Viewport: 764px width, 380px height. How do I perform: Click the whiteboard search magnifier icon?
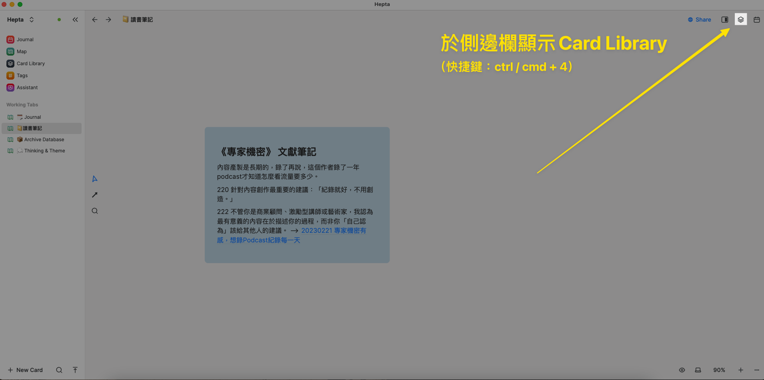pos(95,211)
